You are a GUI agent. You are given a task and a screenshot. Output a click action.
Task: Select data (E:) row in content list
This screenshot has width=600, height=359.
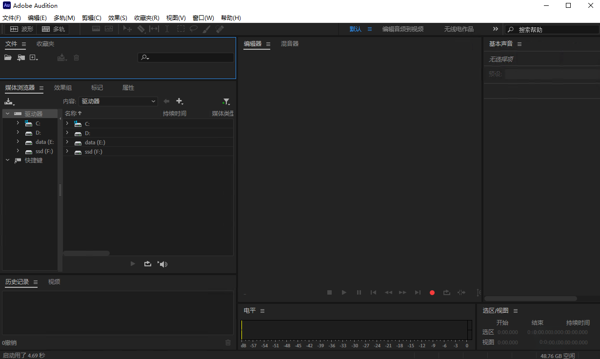click(148, 142)
